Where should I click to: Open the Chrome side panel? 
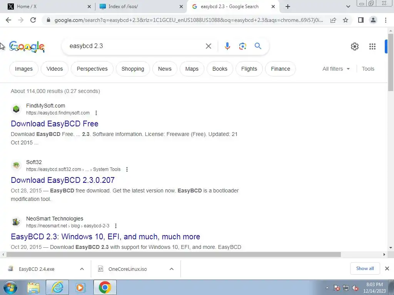(361, 20)
